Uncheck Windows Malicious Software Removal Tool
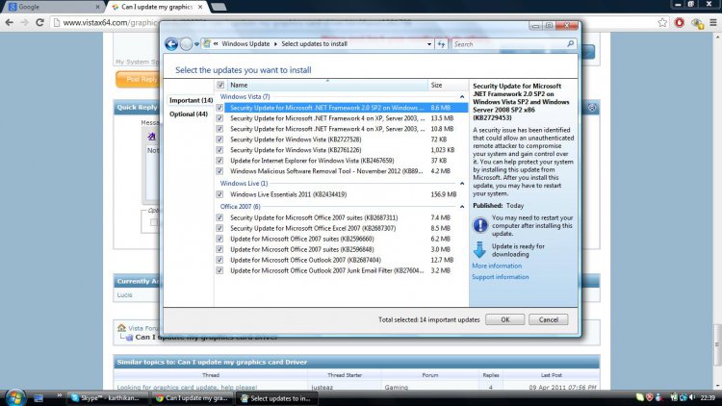The image size is (722, 406). pyautogui.click(x=219, y=171)
